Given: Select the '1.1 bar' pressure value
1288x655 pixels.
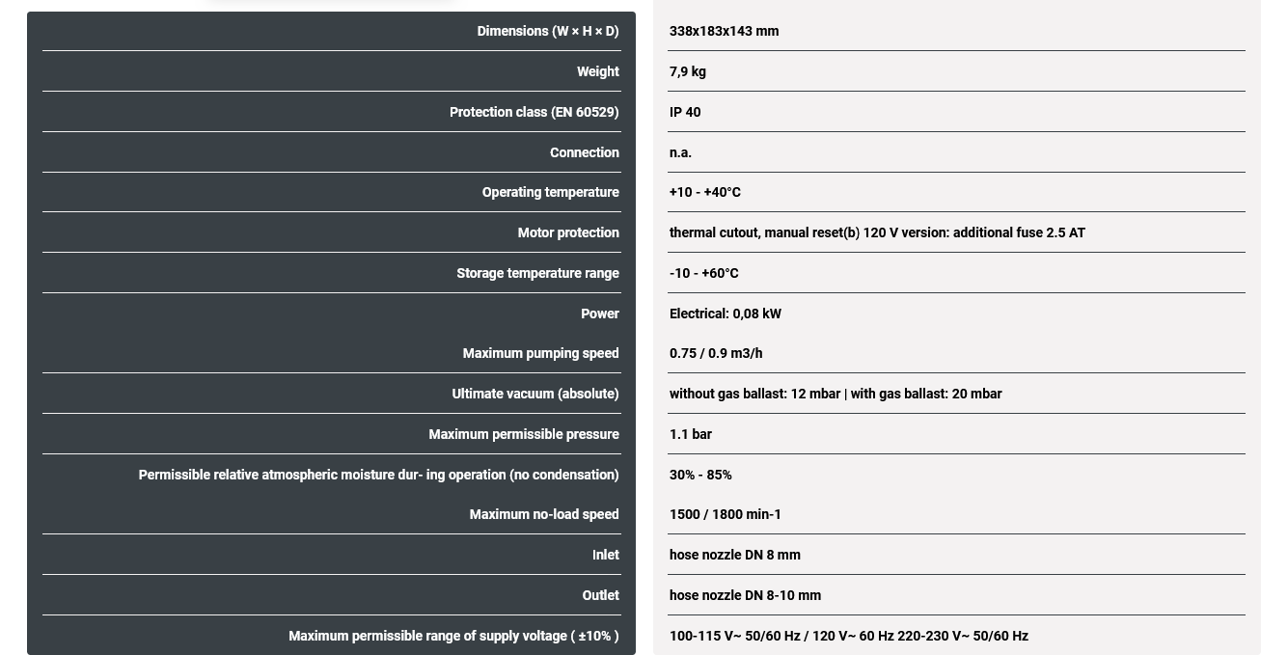Looking at the screenshot, I should [x=690, y=434].
